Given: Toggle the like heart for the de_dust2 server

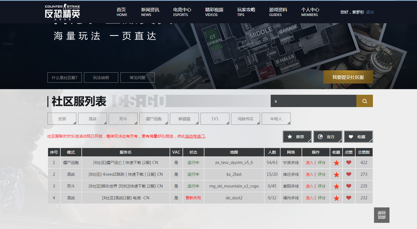Looking at the screenshot, I should [x=348, y=198].
